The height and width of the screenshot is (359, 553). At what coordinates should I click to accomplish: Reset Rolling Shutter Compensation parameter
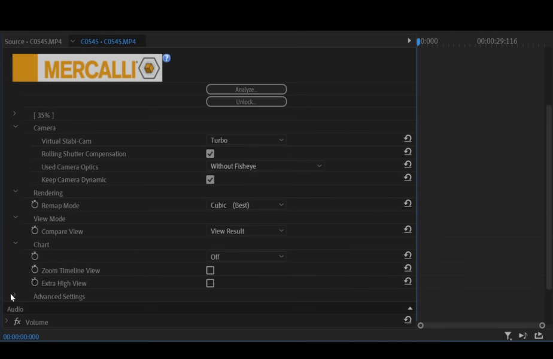(408, 151)
